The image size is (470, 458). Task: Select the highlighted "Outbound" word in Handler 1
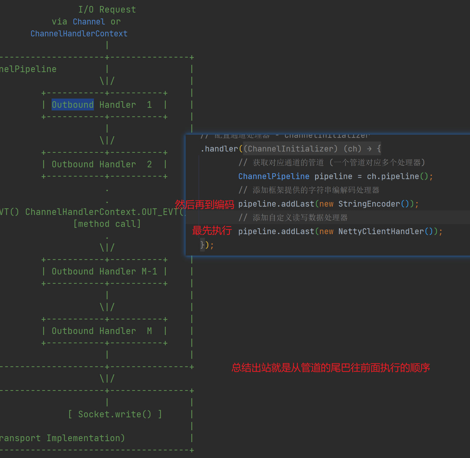[73, 104]
